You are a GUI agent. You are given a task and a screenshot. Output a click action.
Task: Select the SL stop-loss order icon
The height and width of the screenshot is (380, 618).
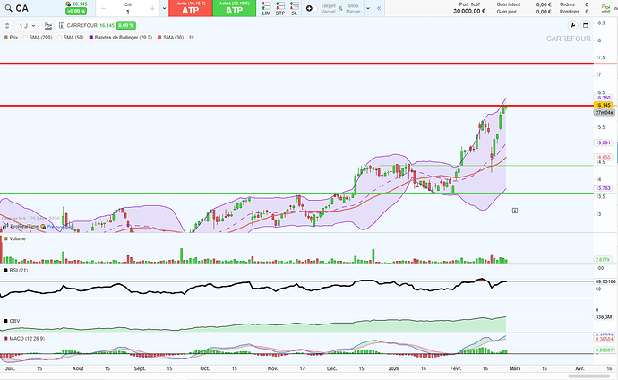coord(294,9)
